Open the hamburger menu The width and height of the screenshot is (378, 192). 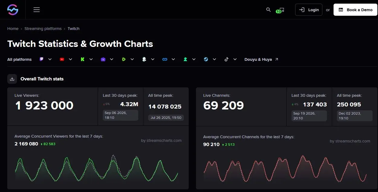[37, 10]
